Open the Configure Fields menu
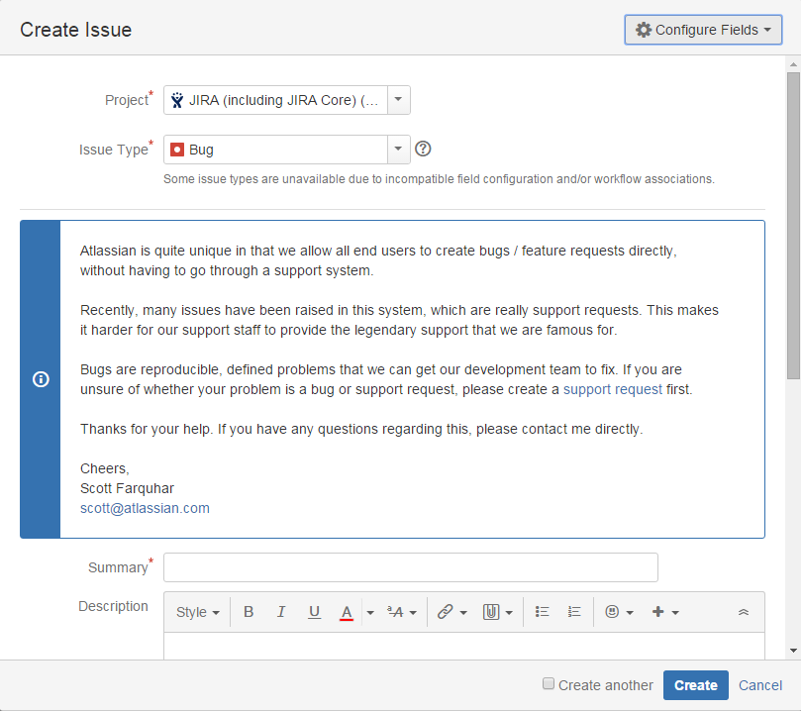Screen dimensions: 803x712 point(703,30)
